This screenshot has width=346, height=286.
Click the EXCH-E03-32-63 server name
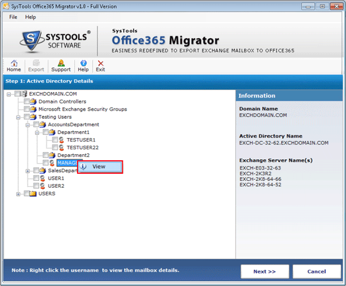click(x=260, y=168)
